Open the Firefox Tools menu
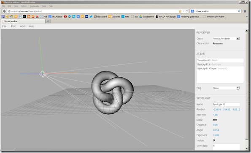Viewport: 251px width, 153px height. 44,6
